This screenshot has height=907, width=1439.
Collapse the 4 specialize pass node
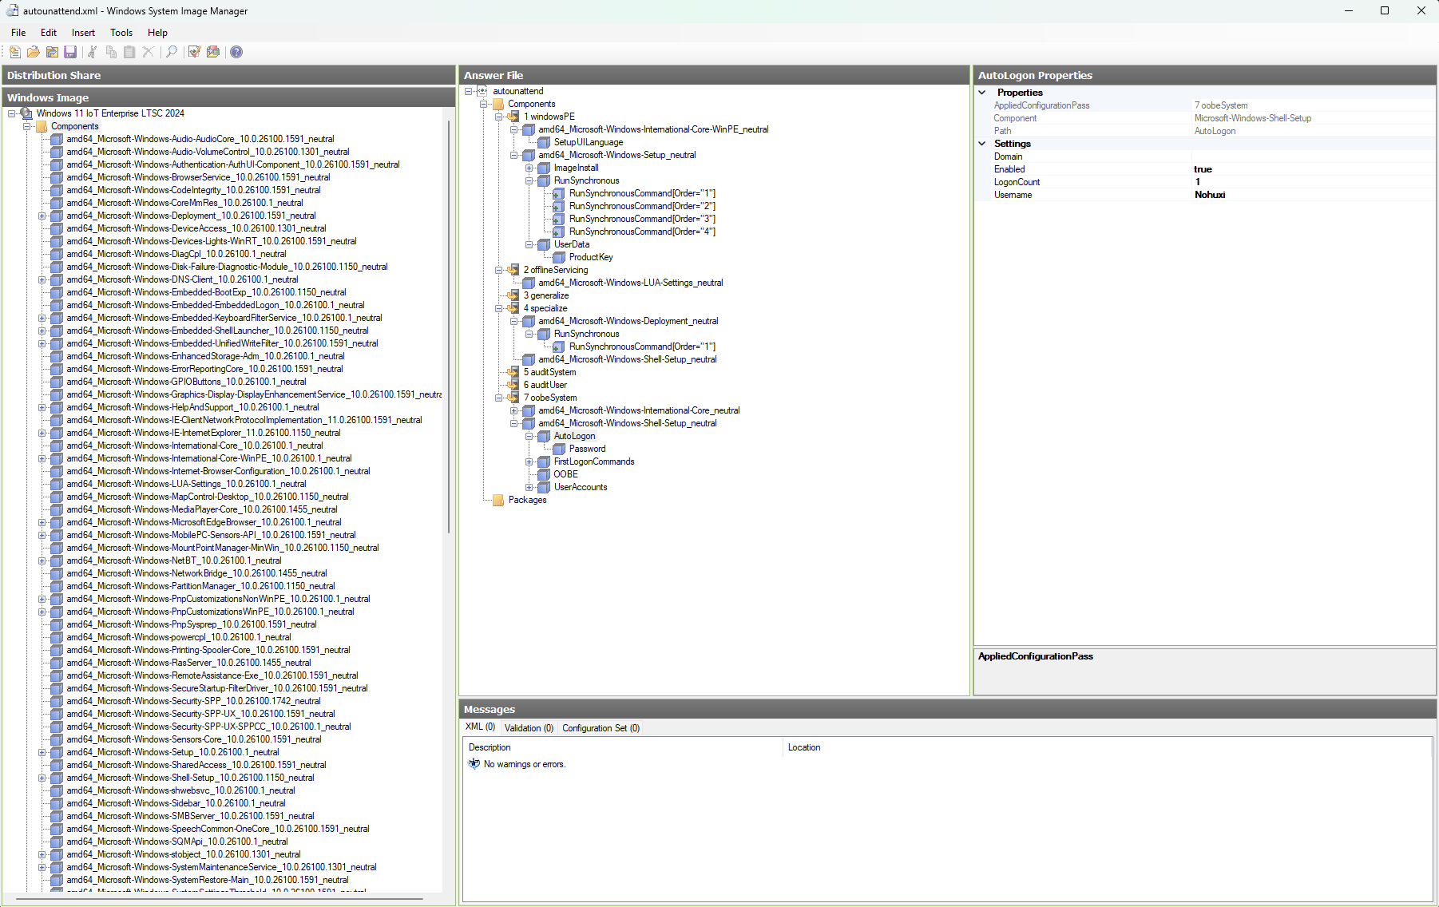click(x=498, y=308)
